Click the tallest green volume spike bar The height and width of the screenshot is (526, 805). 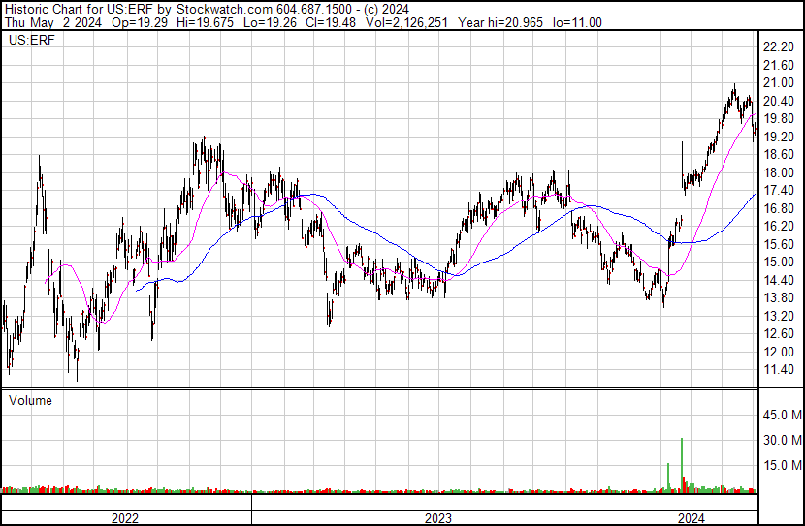pyautogui.click(x=682, y=466)
